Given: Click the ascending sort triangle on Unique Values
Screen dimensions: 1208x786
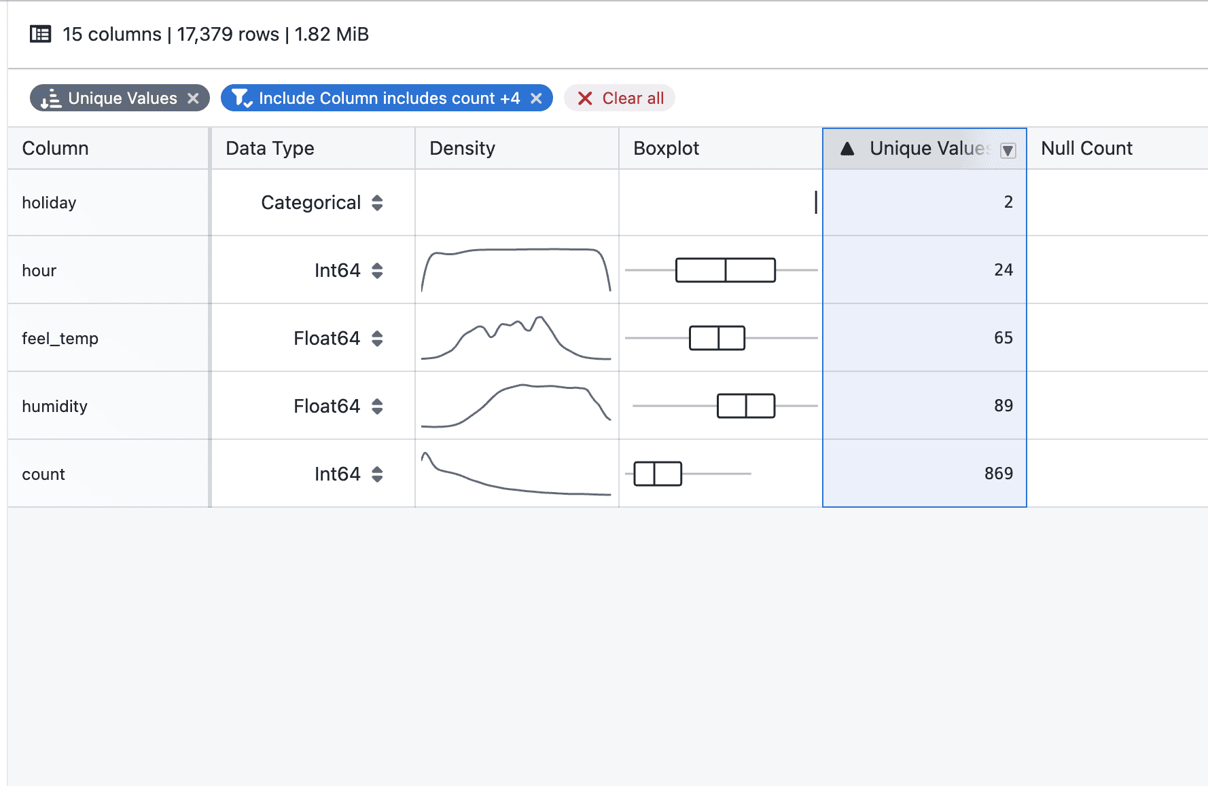Looking at the screenshot, I should [x=847, y=149].
